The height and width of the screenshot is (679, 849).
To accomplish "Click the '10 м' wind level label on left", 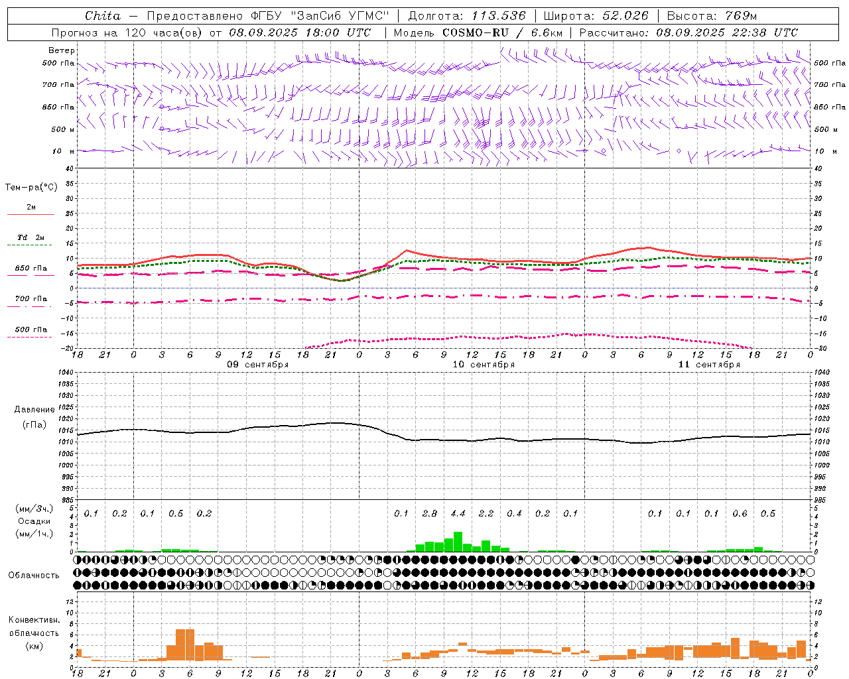I will click(64, 151).
